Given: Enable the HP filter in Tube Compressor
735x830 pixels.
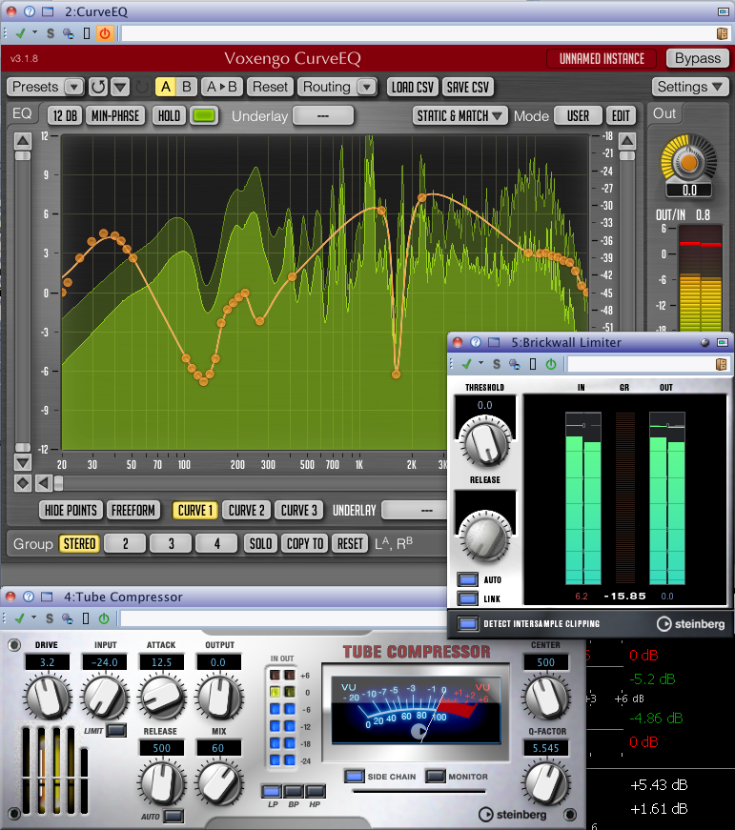Looking at the screenshot, I should [x=316, y=792].
